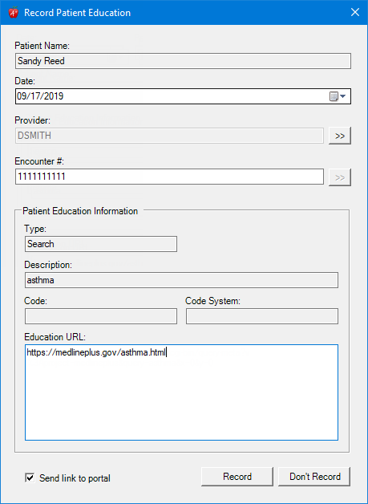The width and height of the screenshot is (368, 504).
Task: Click the Type field showing Search
Action: tap(101, 244)
